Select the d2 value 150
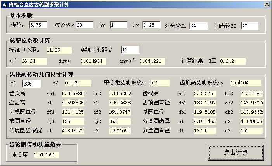The height and width of the screenshot is (166, 272). pyautogui.click(x=251, y=131)
